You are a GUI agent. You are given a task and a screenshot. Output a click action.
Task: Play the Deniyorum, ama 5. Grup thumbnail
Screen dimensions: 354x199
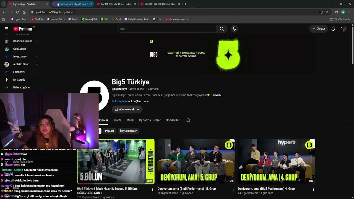196,161
